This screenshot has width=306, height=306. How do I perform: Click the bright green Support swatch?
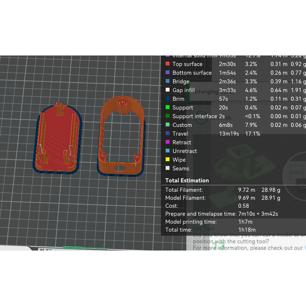click(x=168, y=107)
